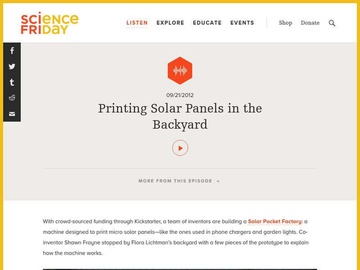This screenshot has width=360, height=270.
Task: Share the episode via Tumblr
Action: click(x=11, y=82)
